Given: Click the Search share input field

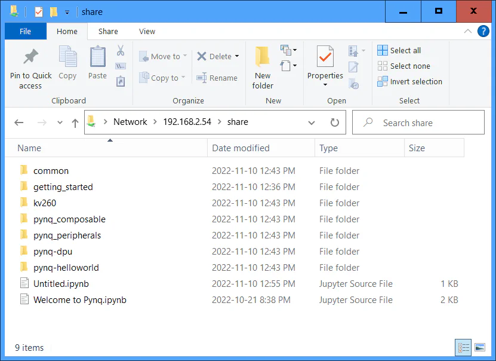Looking at the screenshot, I should [x=418, y=122].
